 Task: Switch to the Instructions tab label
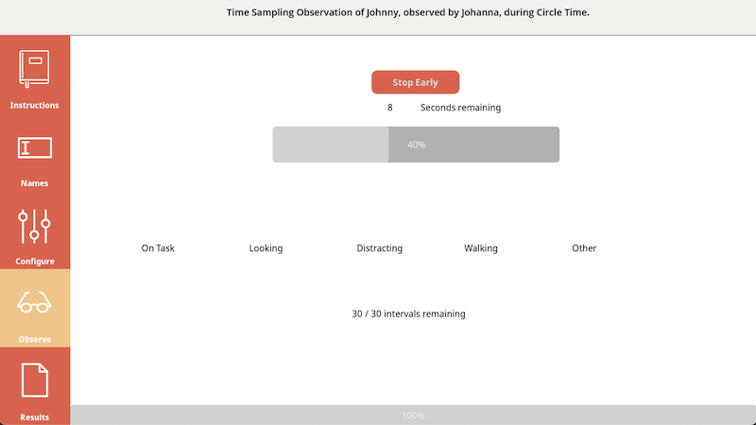[x=35, y=105]
